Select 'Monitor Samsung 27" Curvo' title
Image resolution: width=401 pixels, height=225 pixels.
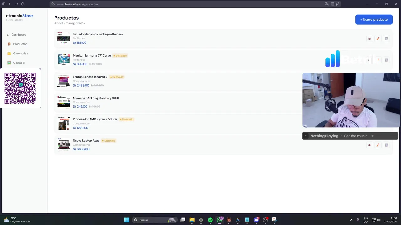point(92,55)
